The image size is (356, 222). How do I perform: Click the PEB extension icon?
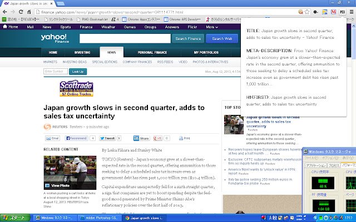[x=343, y=12]
